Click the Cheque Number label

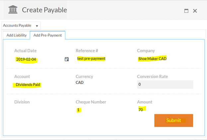pyautogui.click(x=91, y=102)
